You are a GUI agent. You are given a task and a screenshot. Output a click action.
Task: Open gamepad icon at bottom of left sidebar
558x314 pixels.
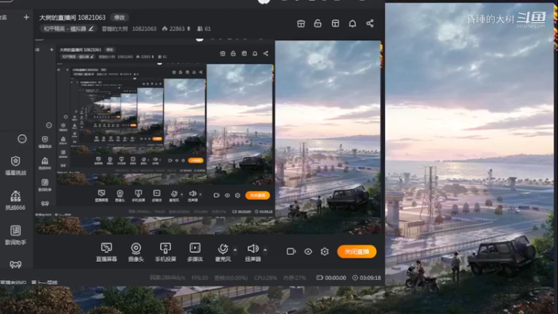tap(15, 264)
